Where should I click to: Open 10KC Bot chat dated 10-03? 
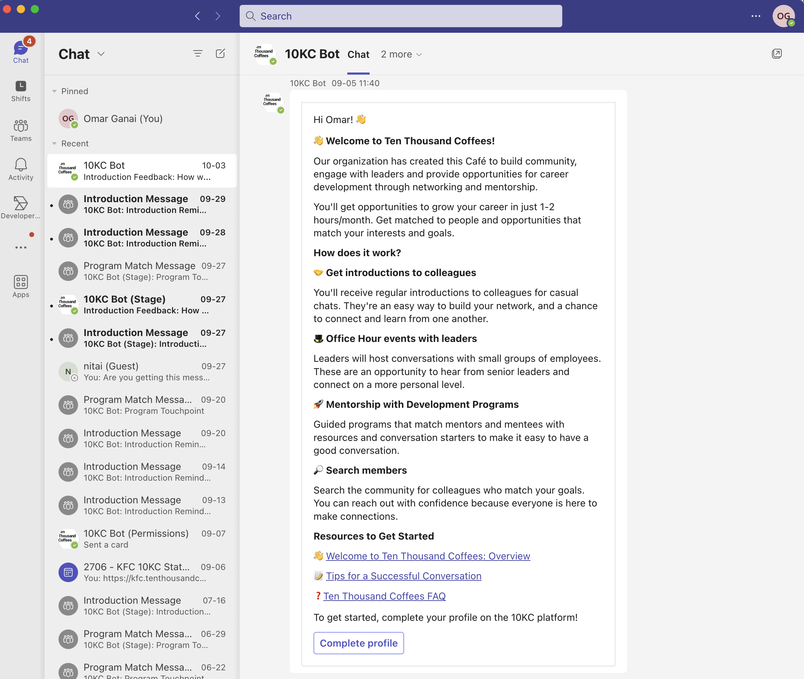[x=141, y=171]
